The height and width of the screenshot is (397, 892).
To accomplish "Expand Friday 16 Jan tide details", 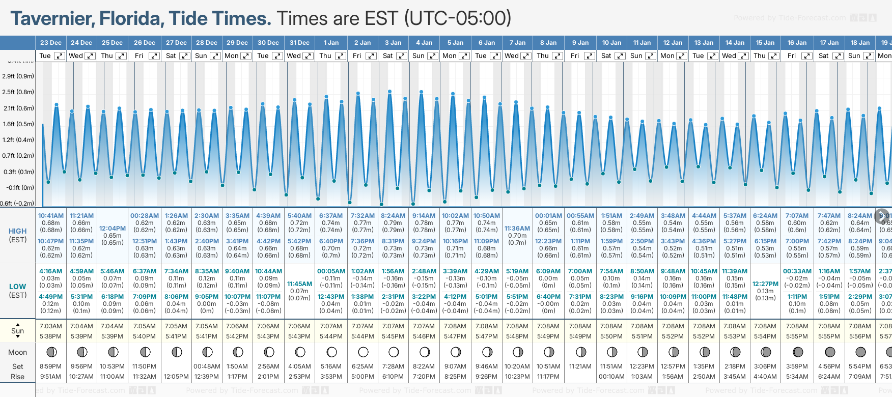I will tap(806, 56).
